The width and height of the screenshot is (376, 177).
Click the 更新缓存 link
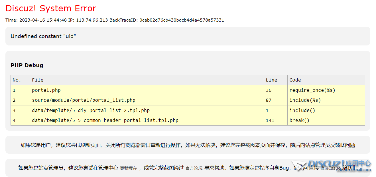(x=128, y=168)
